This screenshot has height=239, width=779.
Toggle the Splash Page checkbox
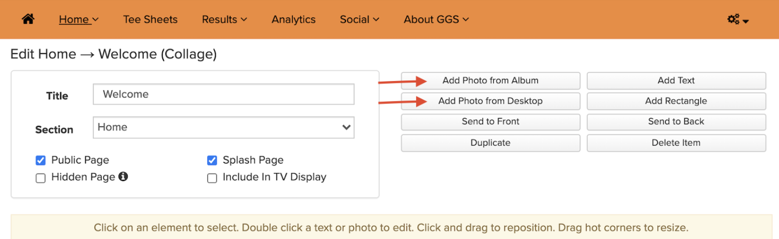(x=212, y=160)
